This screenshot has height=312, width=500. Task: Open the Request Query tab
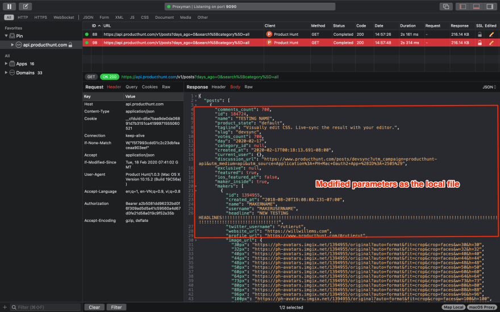(131, 87)
